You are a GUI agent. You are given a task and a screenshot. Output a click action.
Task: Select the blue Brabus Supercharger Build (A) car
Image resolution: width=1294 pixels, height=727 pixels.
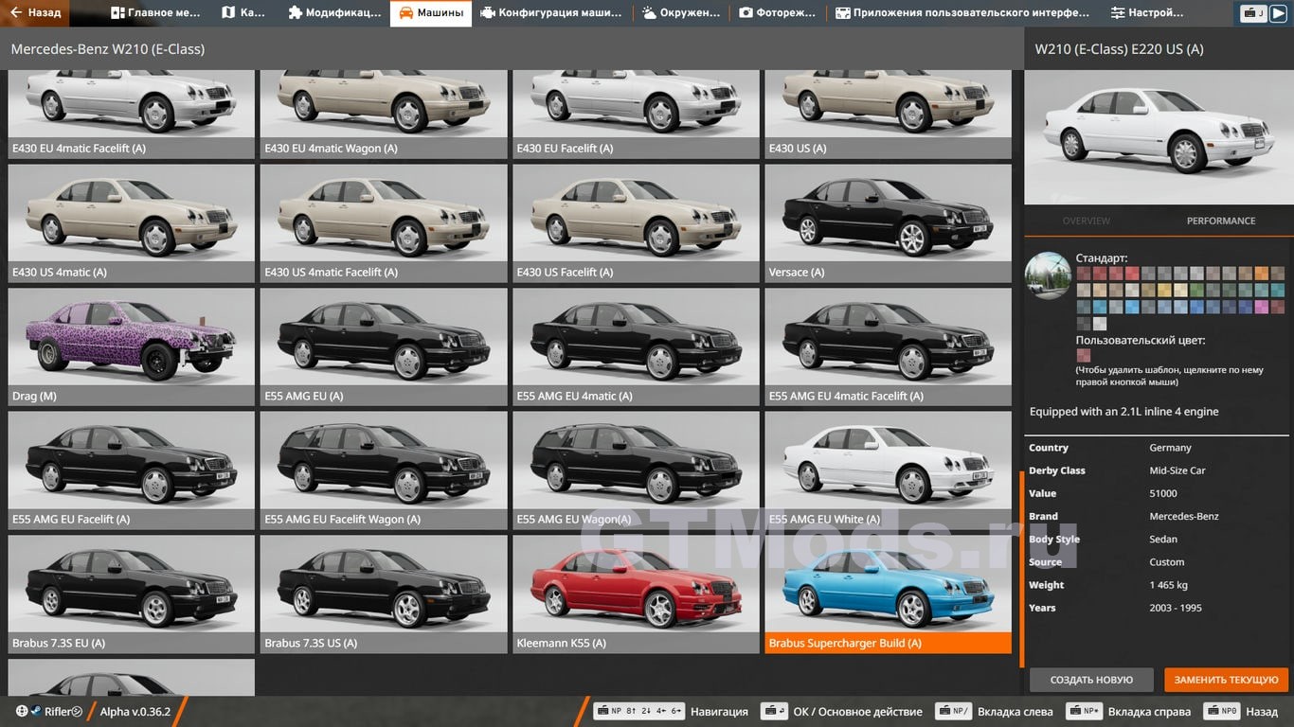coord(889,594)
